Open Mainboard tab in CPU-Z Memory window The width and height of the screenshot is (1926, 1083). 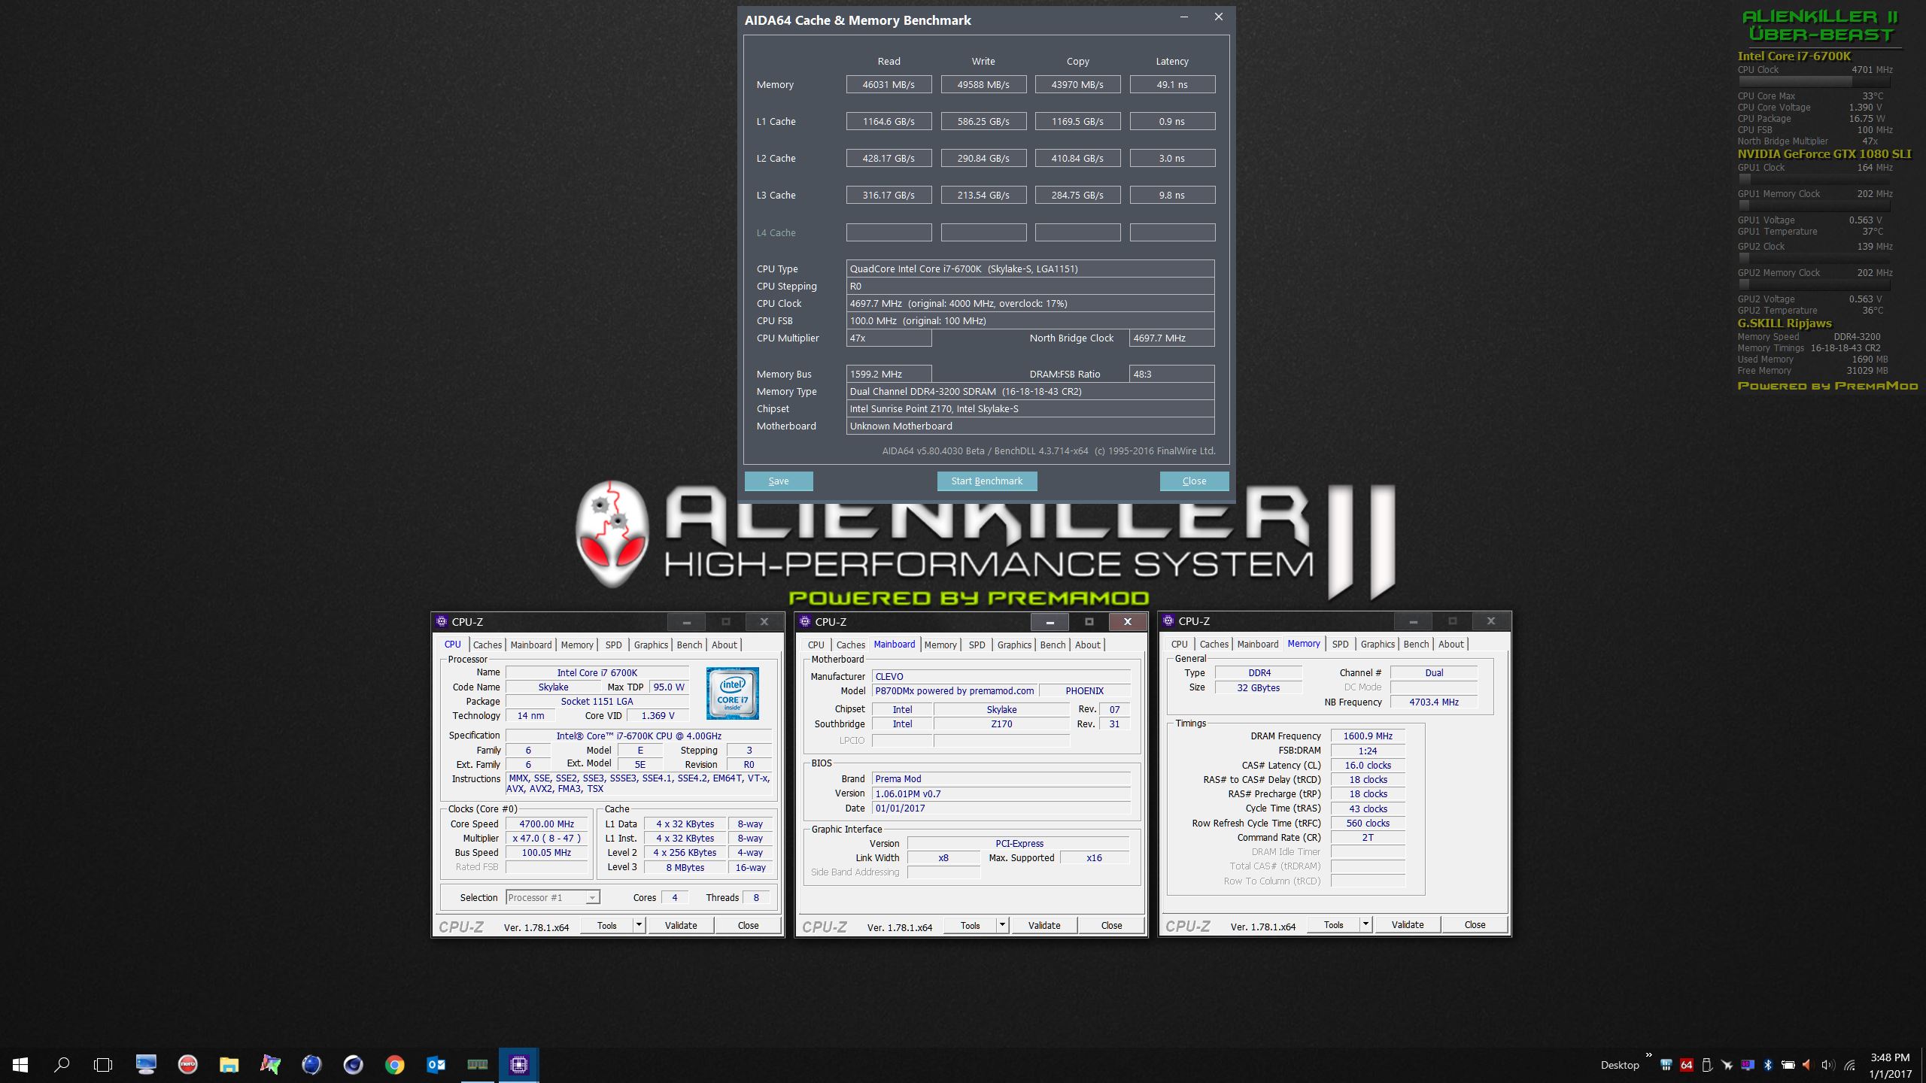pos(1257,644)
